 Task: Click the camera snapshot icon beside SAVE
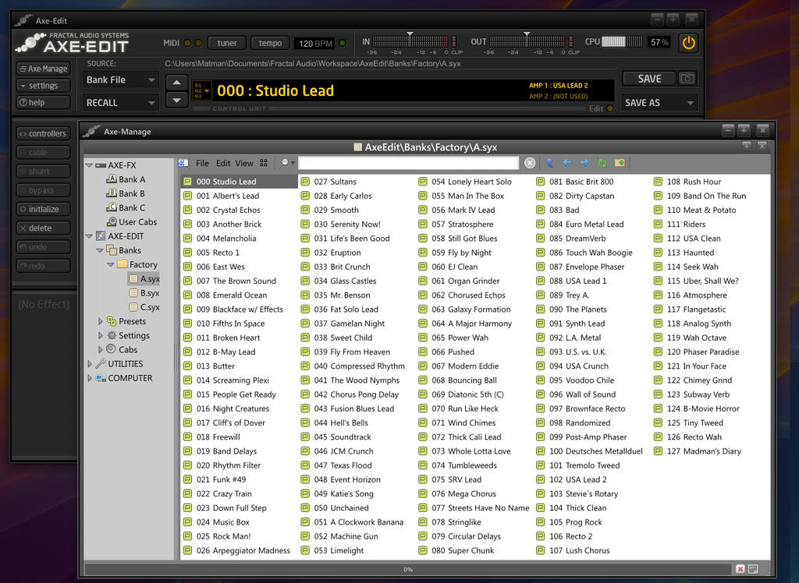pos(687,79)
